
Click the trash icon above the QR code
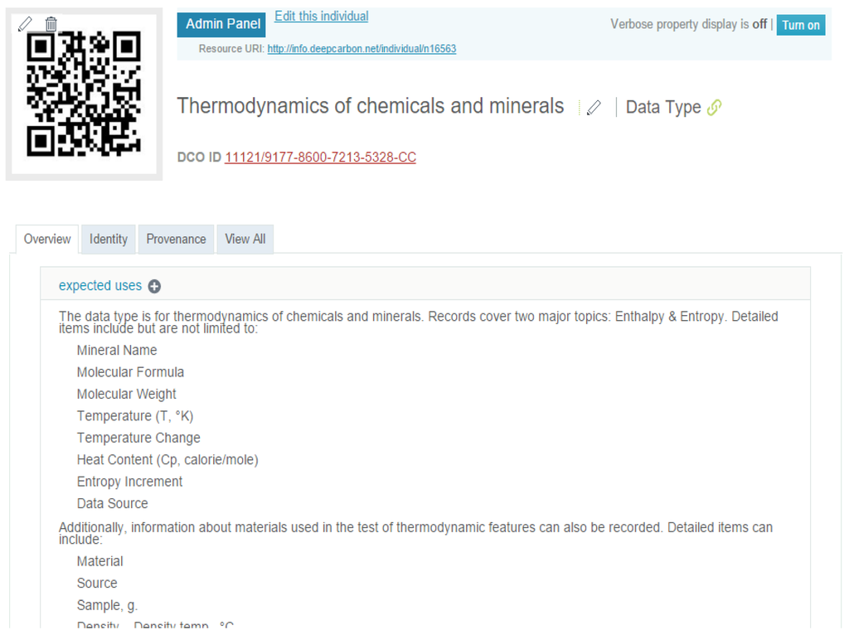point(51,23)
